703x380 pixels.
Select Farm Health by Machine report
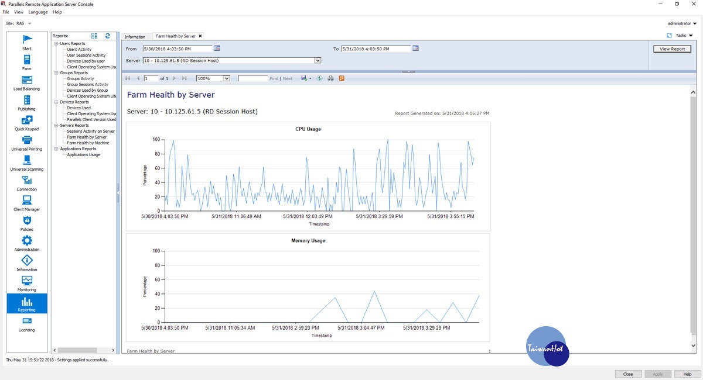click(88, 143)
